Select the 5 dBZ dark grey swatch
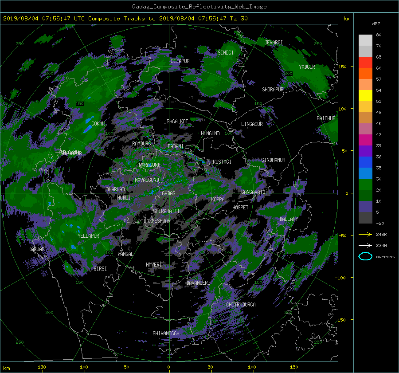 365,217
